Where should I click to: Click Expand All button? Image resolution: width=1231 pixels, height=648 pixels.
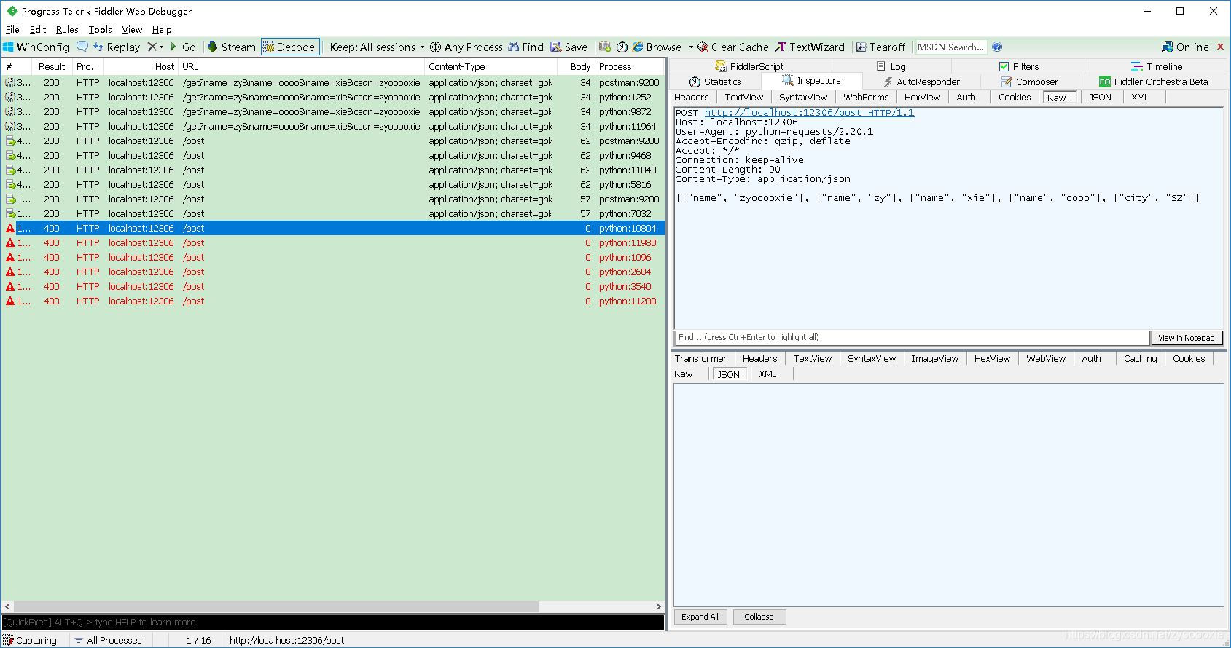coord(700,617)
